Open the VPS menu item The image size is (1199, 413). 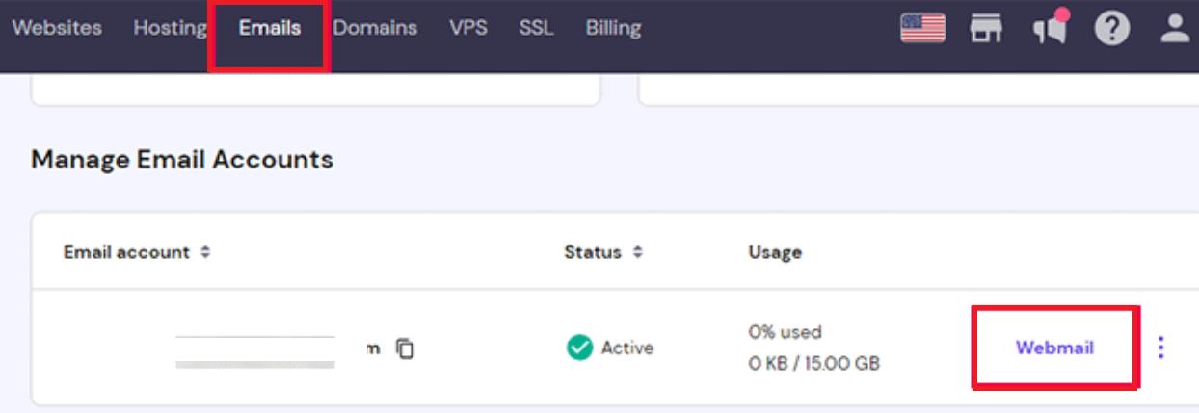point(468,28)
